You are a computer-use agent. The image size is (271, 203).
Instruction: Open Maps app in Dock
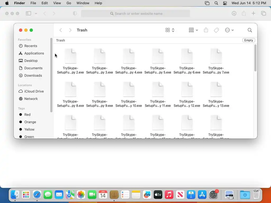point(70,195)
